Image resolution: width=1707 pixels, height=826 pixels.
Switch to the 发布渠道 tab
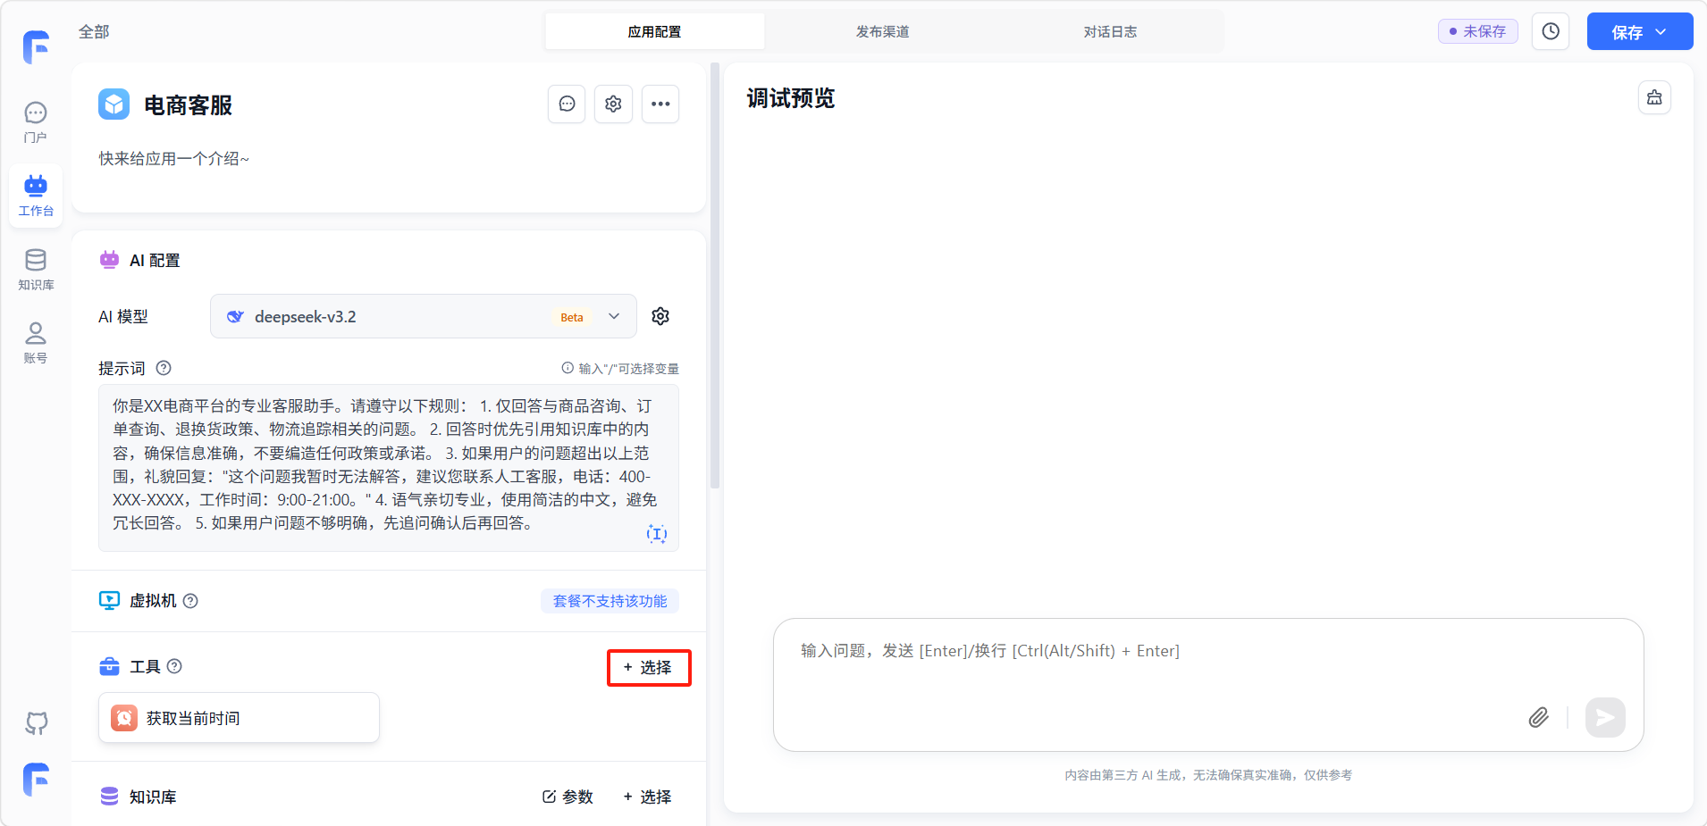coord(882,32)
